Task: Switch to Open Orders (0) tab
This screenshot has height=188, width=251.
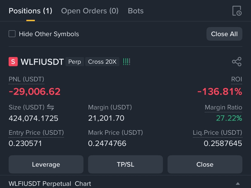Action: 90,11
